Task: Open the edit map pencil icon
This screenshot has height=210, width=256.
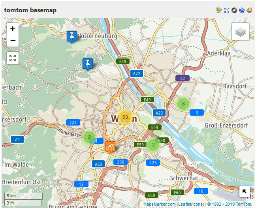Action: click(218, 10)
